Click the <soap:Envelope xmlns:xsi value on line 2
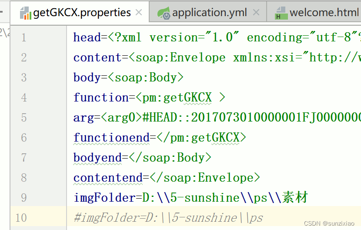 (245, 57)
